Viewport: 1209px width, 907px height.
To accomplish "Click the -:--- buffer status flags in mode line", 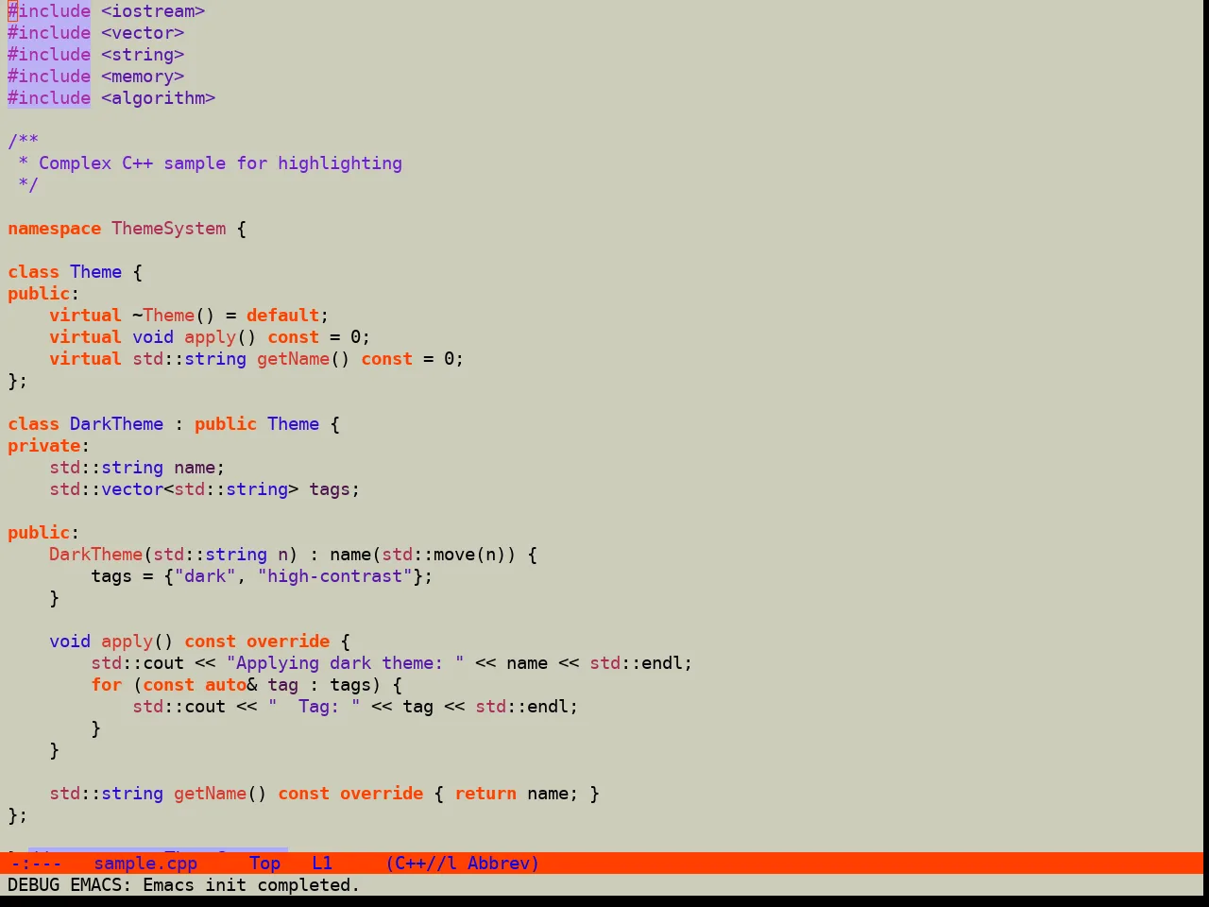I will pyautogui.click(x=36, y=864).
